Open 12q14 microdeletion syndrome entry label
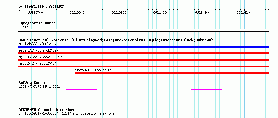The image size is (278, 118). click(67, 113)
